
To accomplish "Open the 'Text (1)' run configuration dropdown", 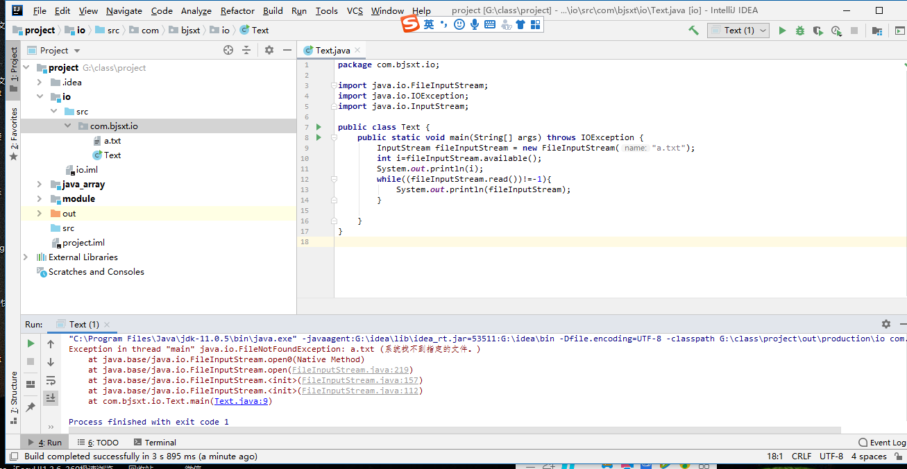I will pyautogui.click(x=738, y=31).
